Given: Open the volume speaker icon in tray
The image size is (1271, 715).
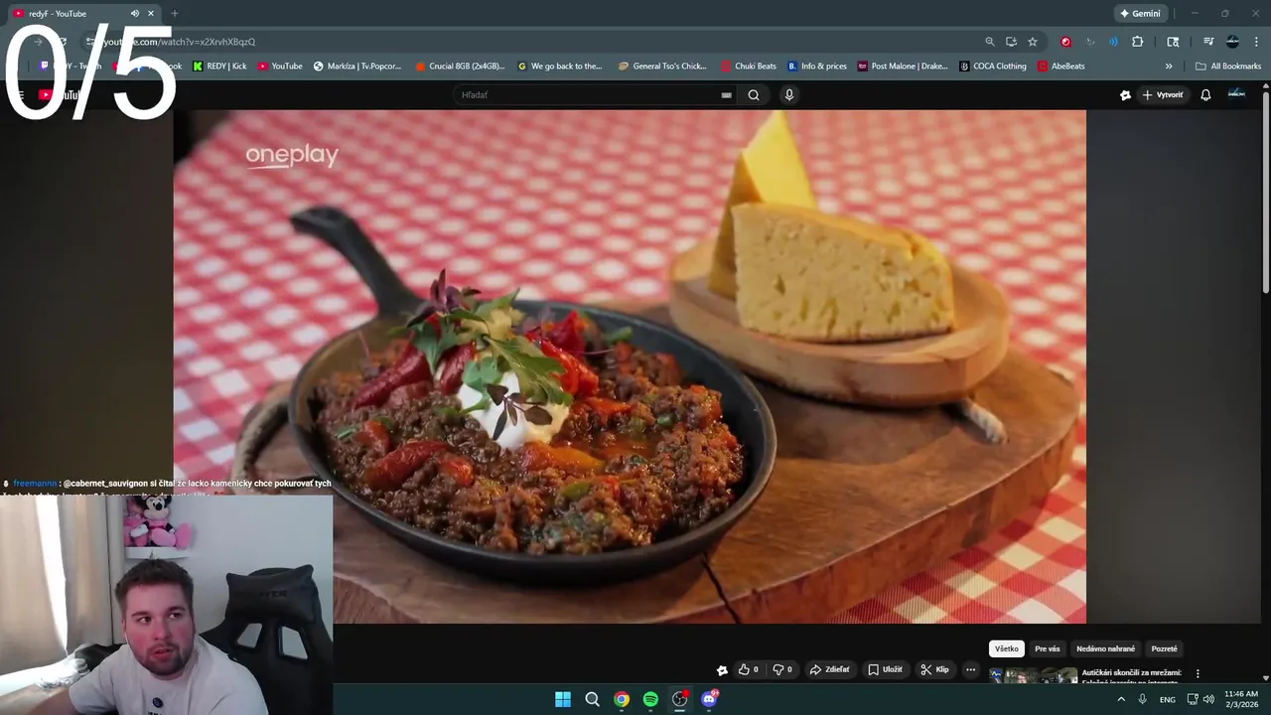Looking at the screenshot, I should [x=1208, y=699].
